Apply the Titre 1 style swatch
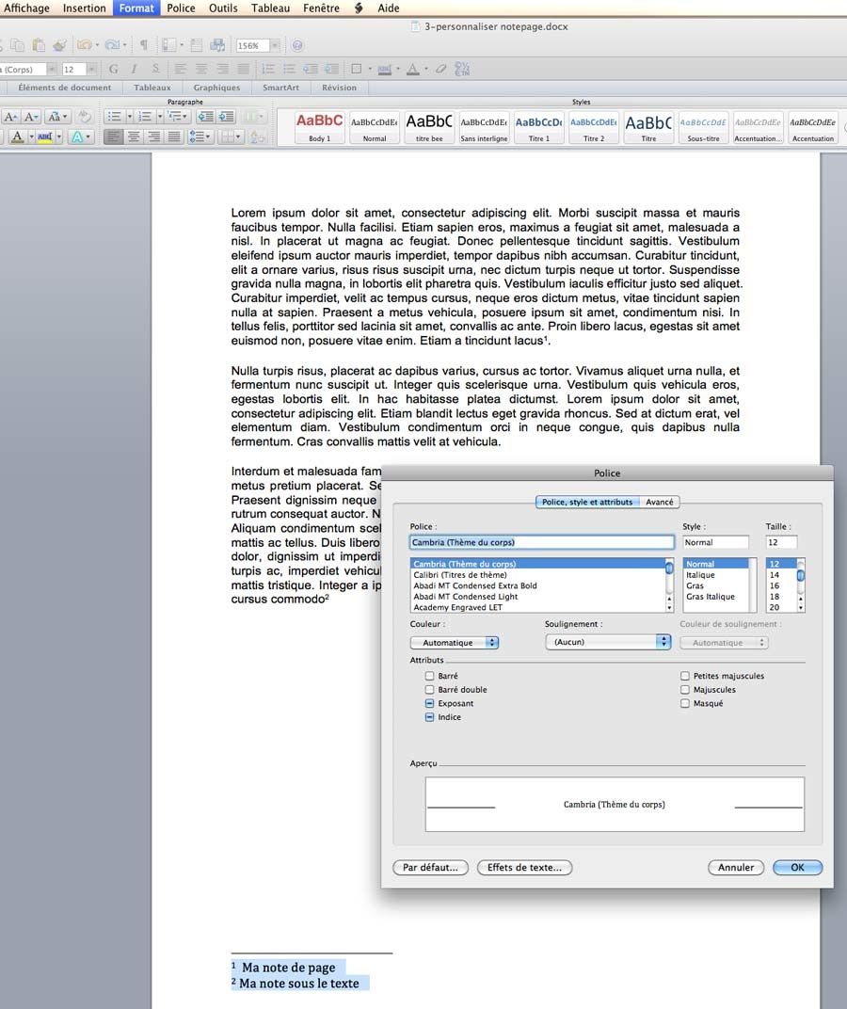 pyautogui.click(x=539, y=127)
